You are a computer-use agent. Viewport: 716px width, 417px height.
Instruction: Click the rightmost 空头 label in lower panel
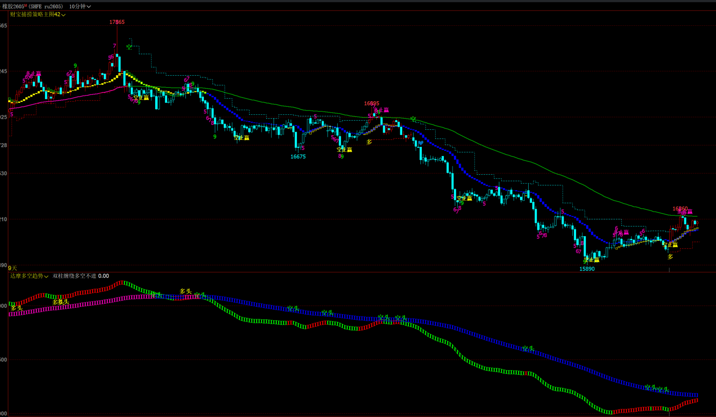(x=663, y=389)
